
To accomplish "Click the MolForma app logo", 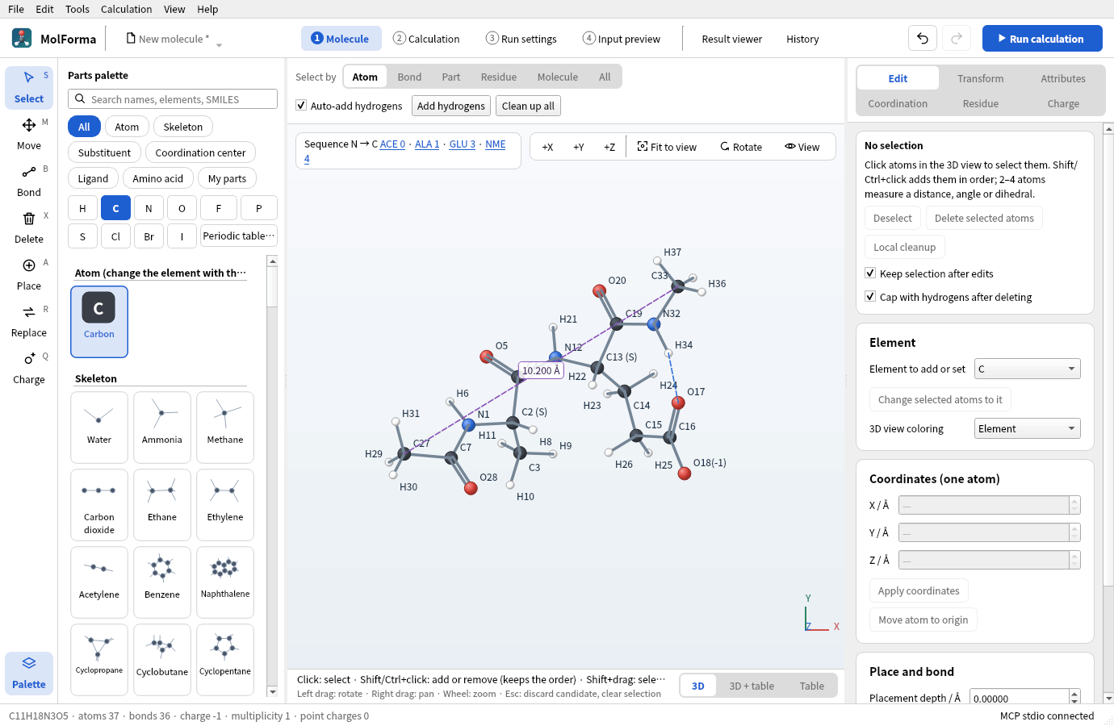I will [22, 38].
